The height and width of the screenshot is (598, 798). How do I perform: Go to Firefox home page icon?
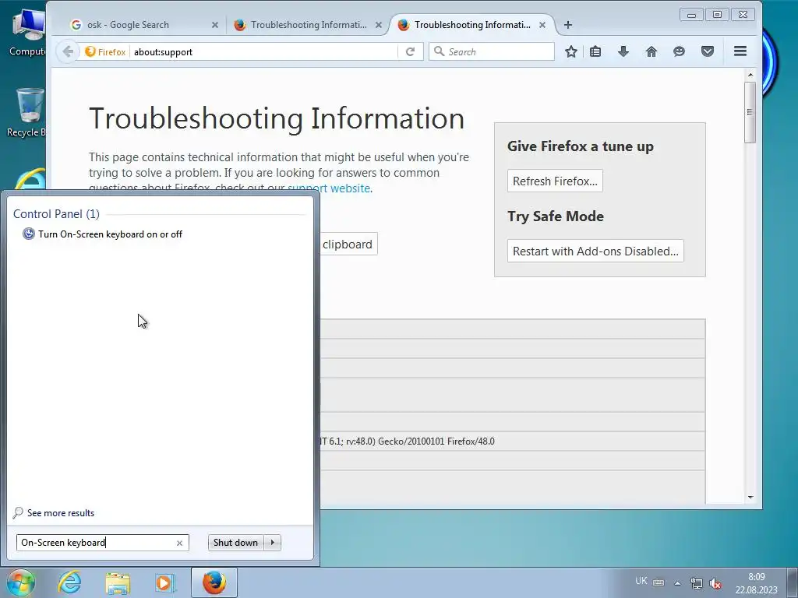(651, 51)
